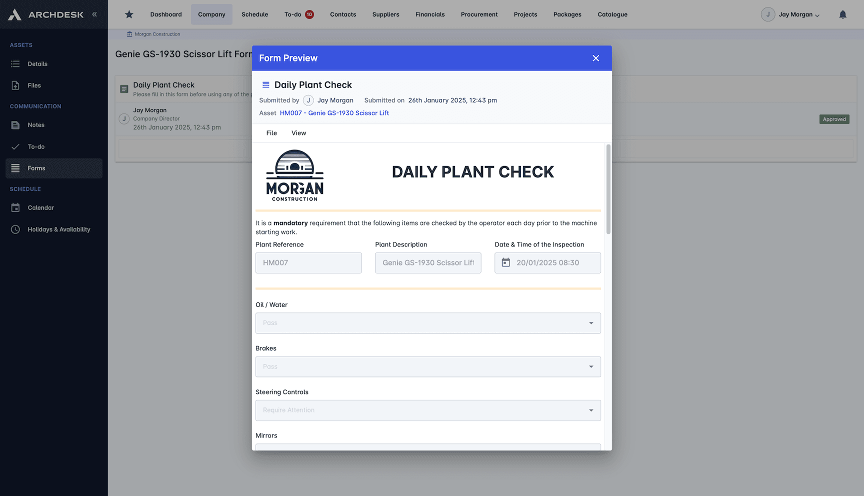The height and width of the screenshot is (496, 864).
Task: Open the notifications bell
Action: [x=842, y=14]
